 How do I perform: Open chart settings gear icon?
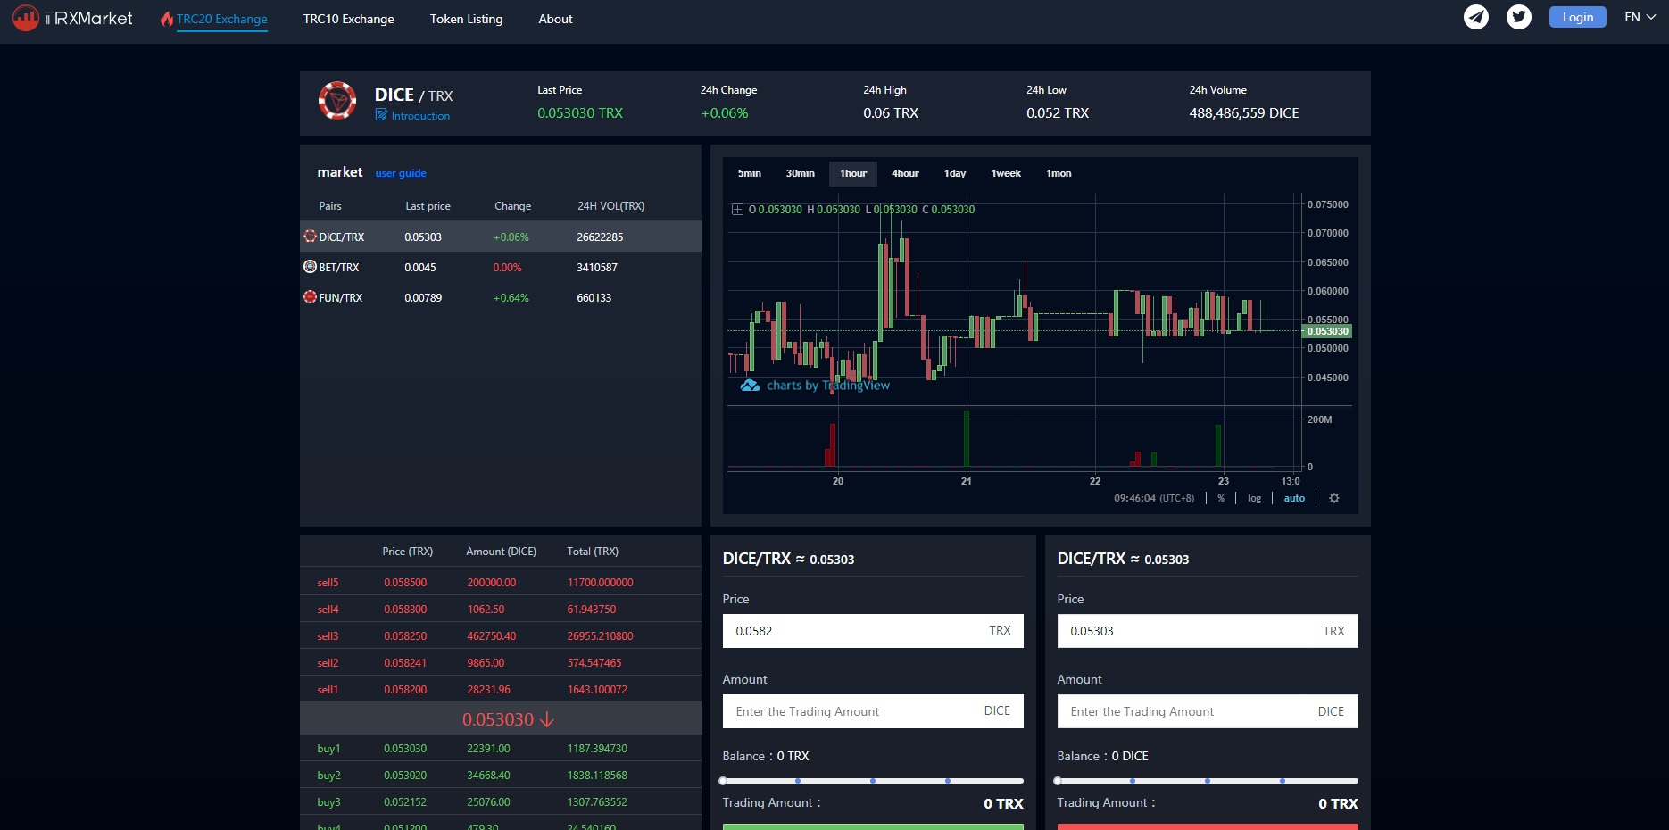pyautogui.click(x=1334, y=498)
